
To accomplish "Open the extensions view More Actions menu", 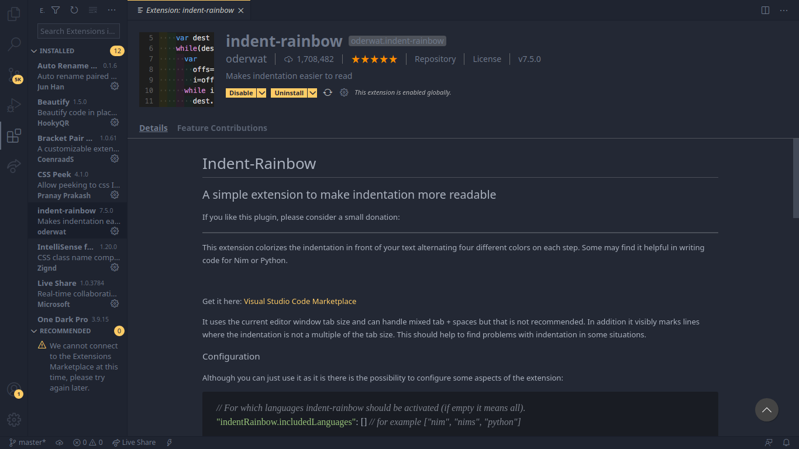I will coord(112,10).
